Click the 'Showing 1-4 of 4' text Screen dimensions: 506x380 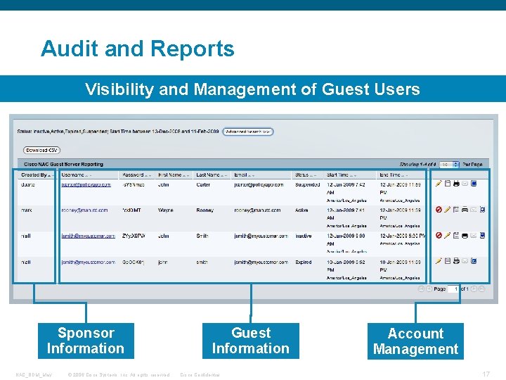tap(417, 165)
